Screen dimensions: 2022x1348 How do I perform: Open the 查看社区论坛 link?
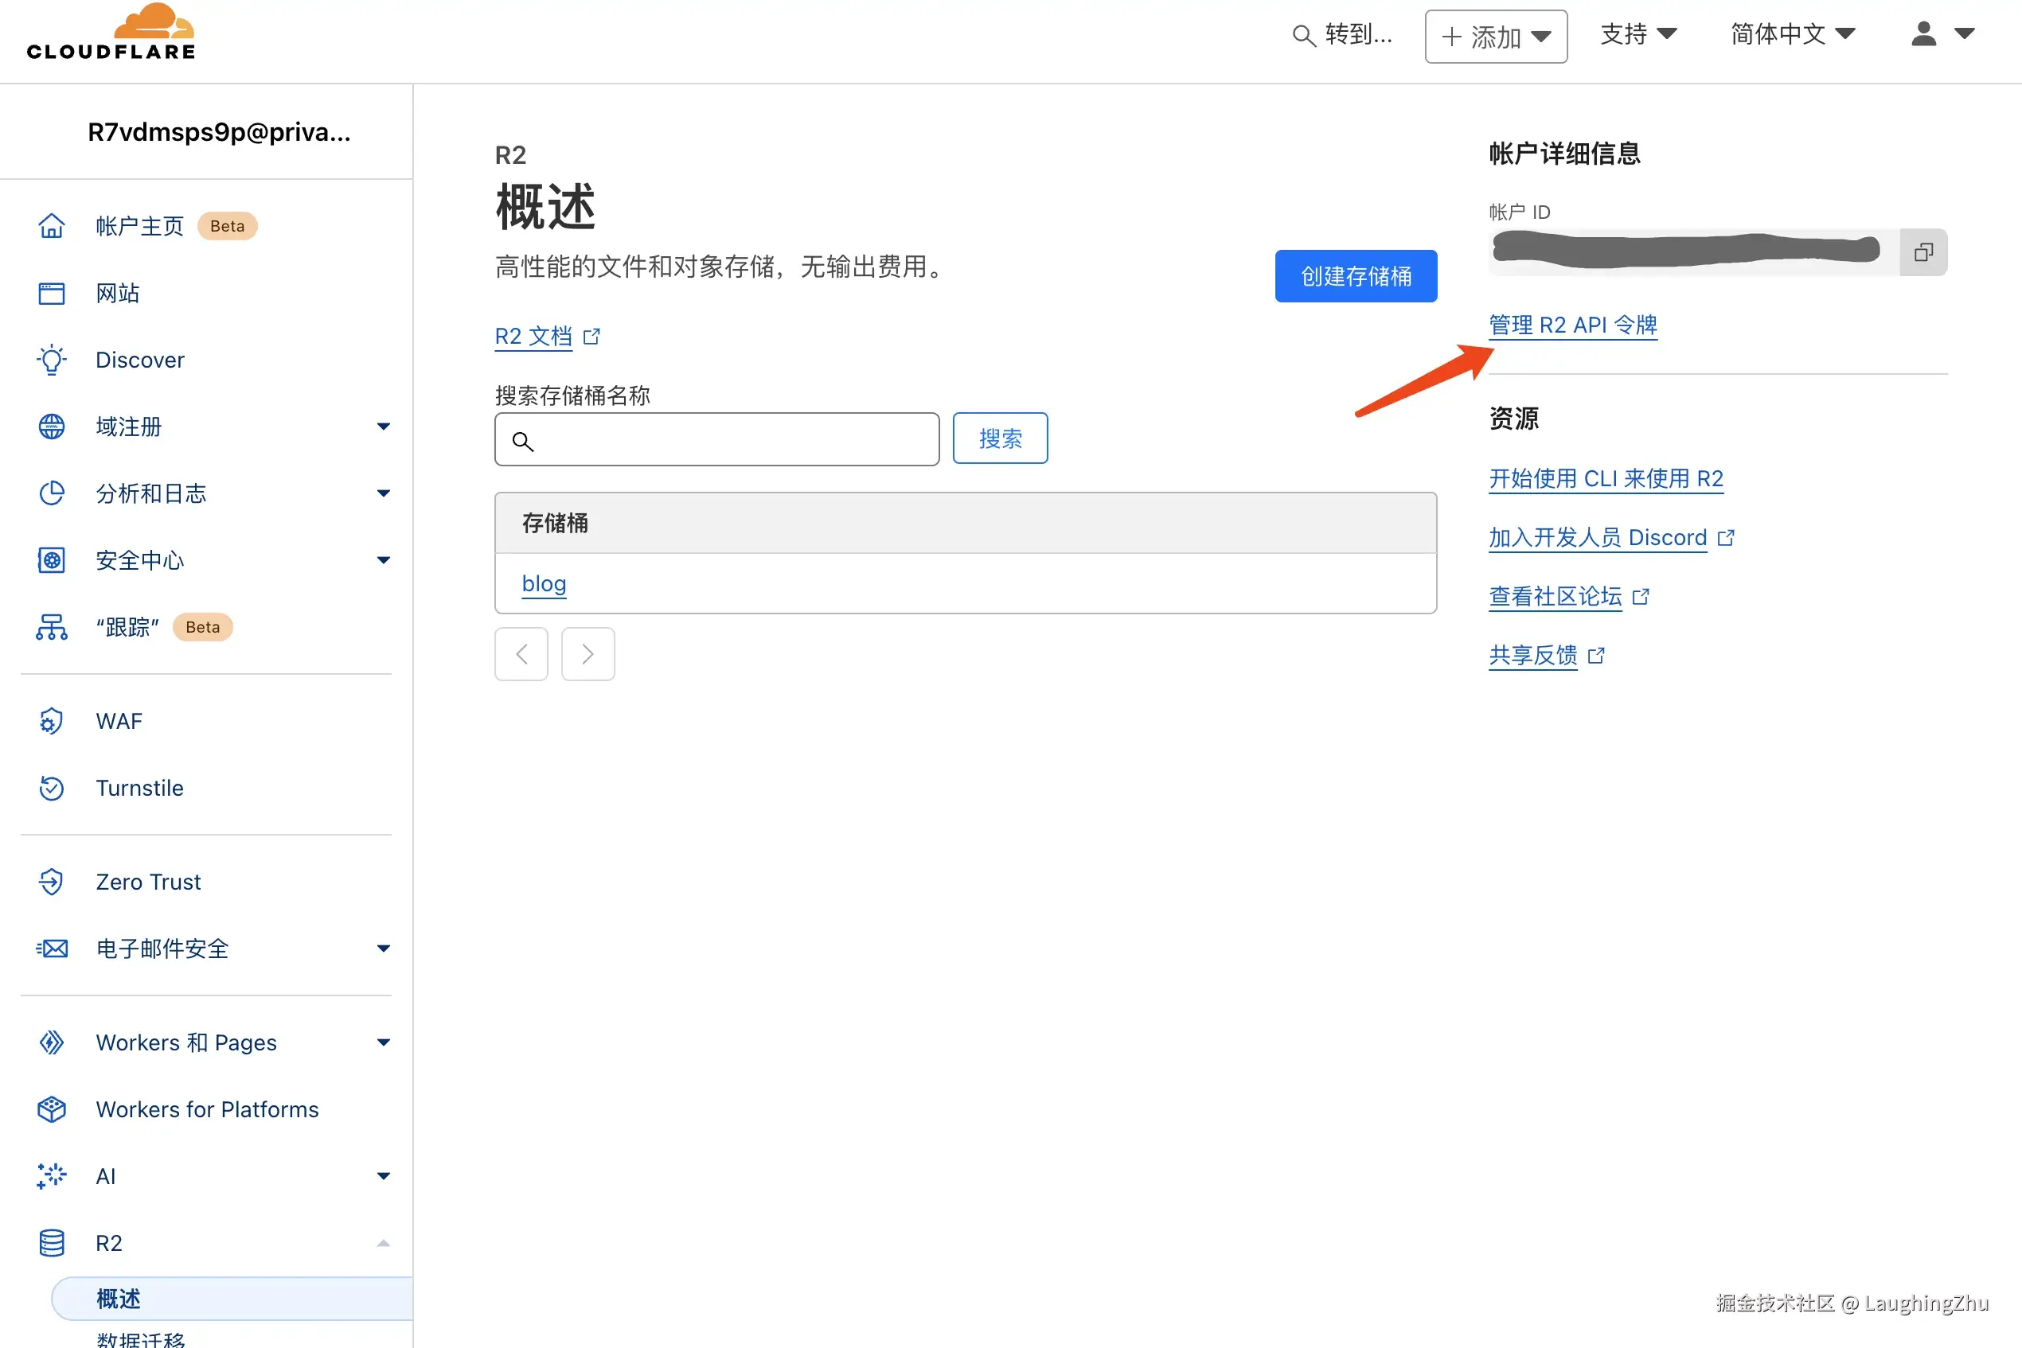[1555, 597]
